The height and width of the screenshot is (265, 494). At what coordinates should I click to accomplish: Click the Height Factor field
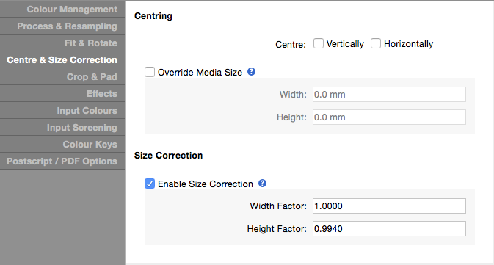coord(389,229)
